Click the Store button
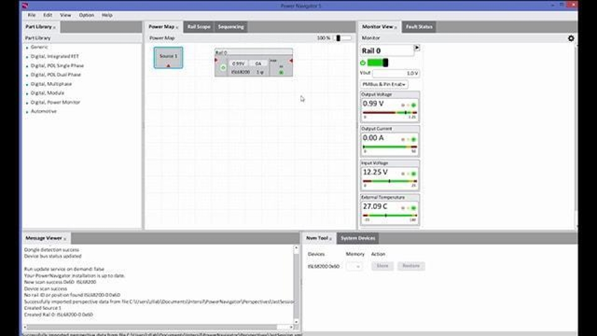597x336 pixels. tap(382, 266)
